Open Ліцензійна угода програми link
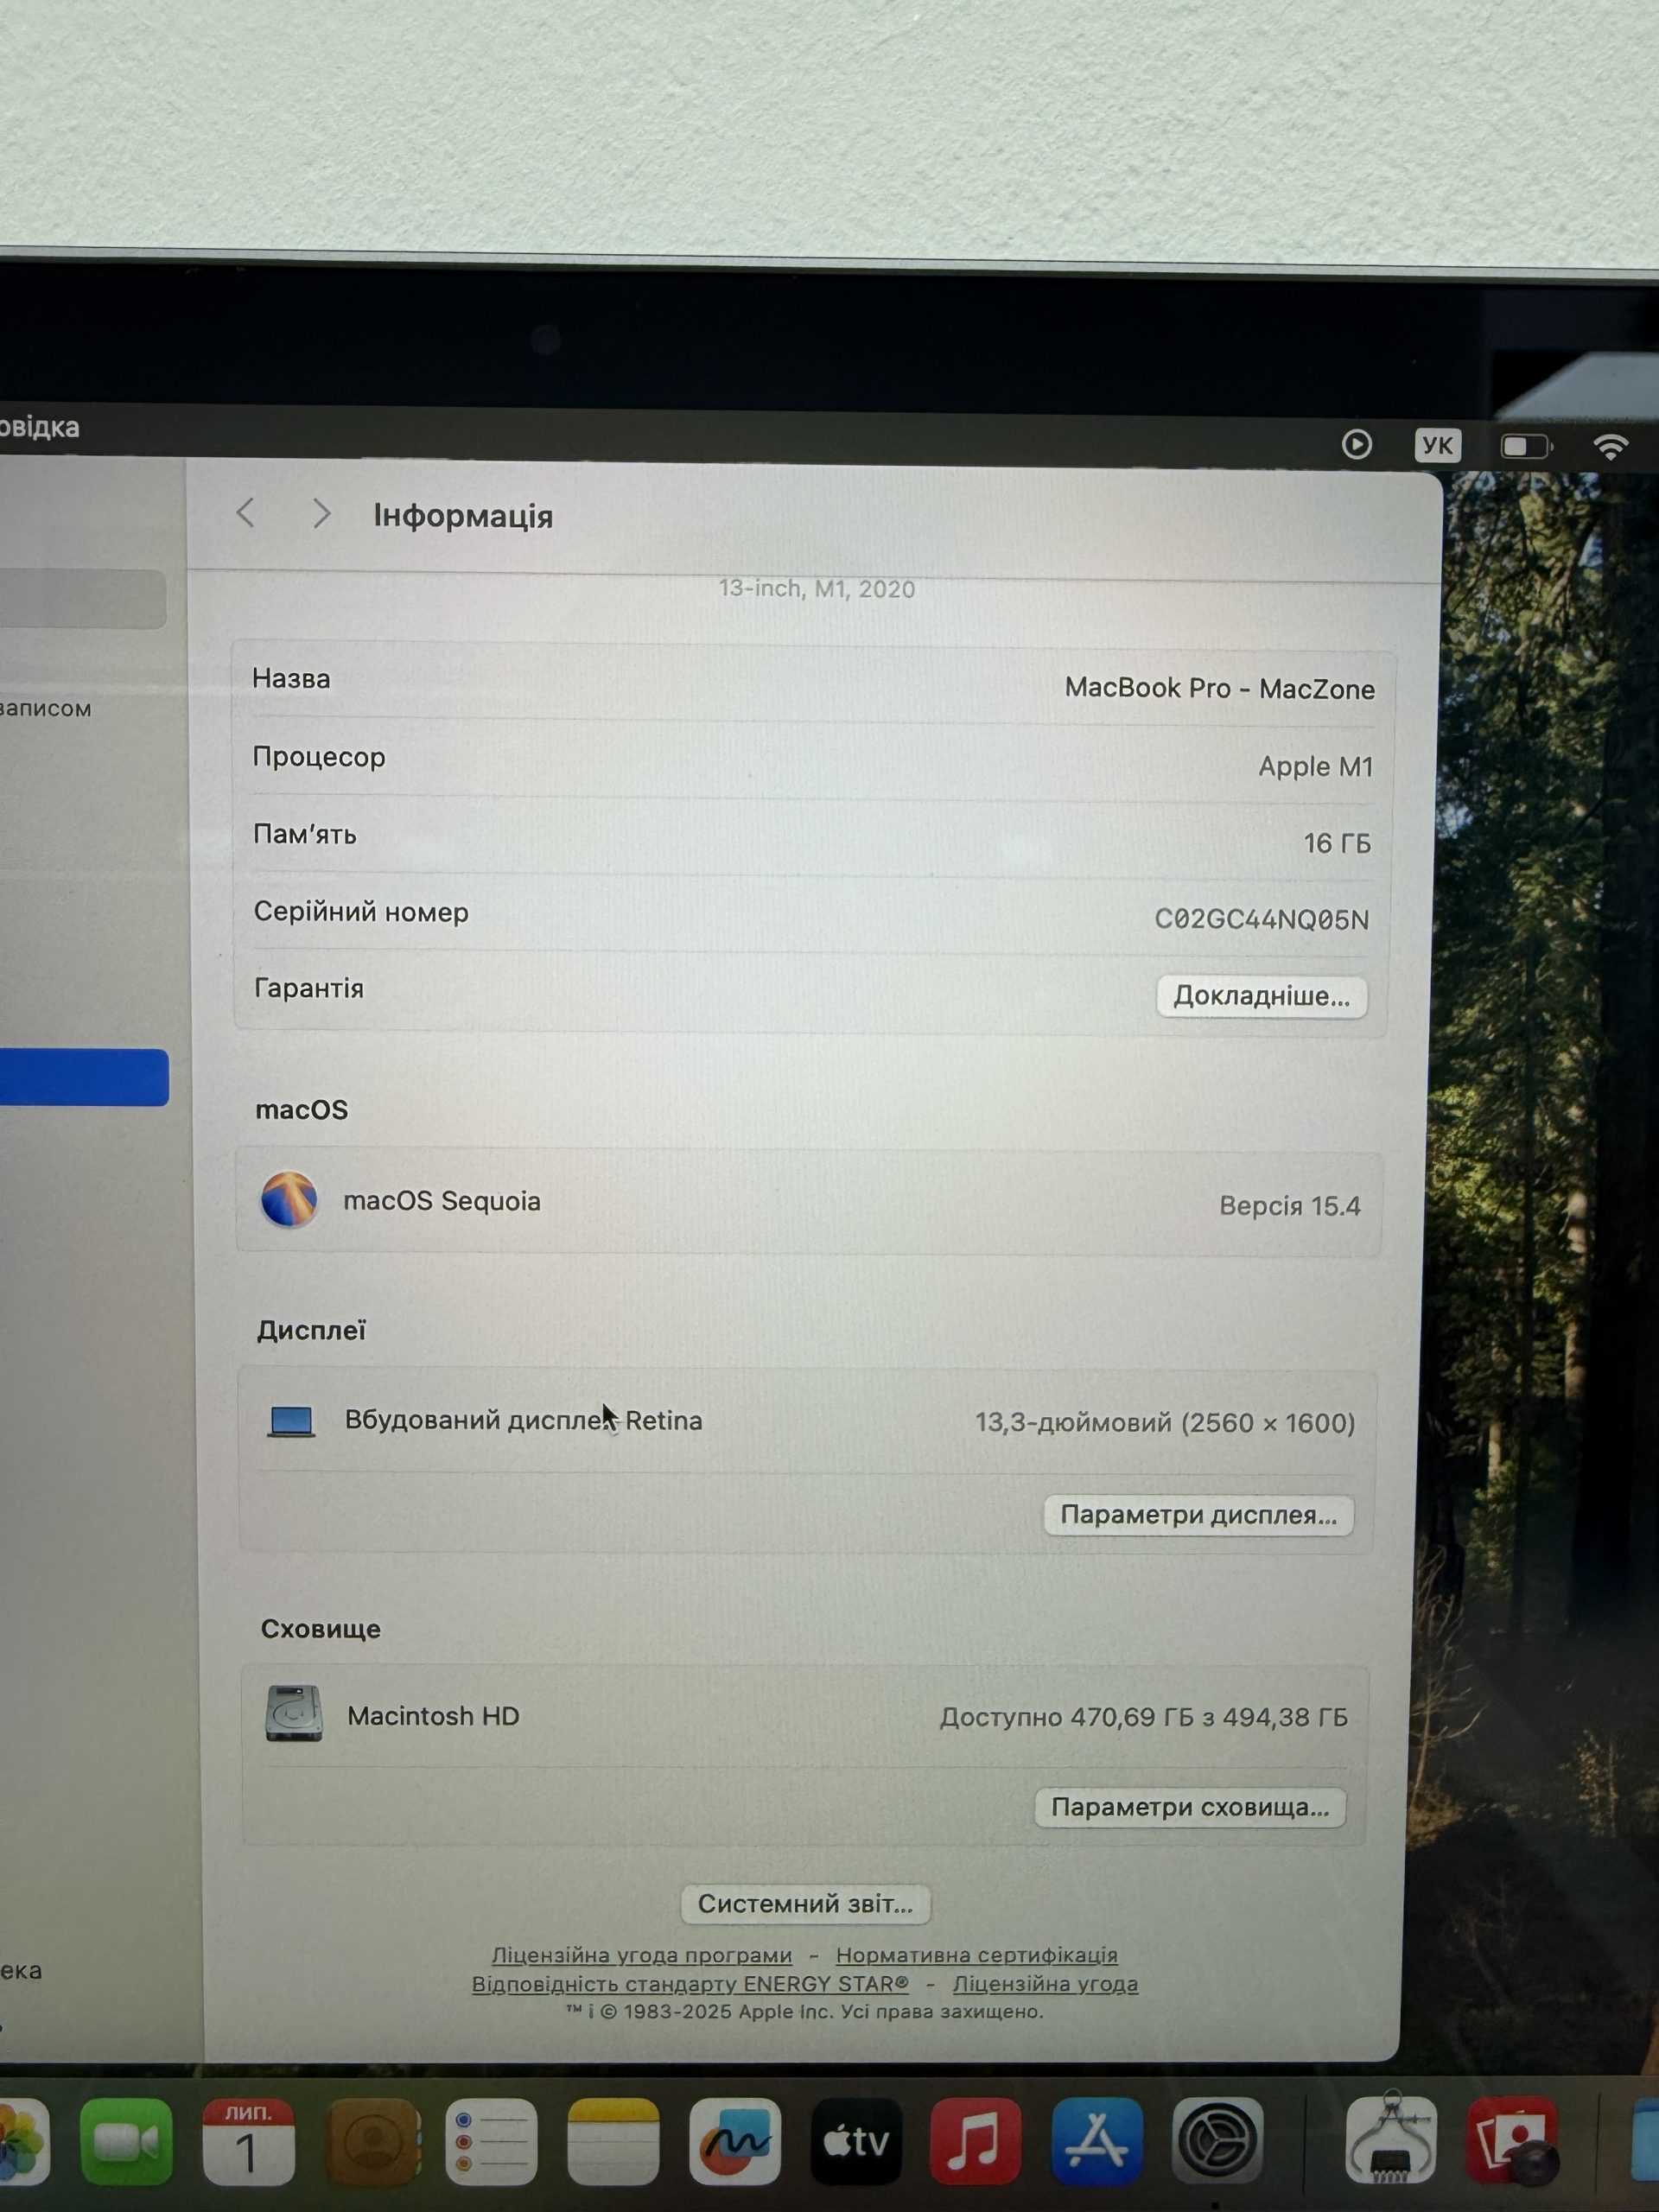 coord(641,1954)
